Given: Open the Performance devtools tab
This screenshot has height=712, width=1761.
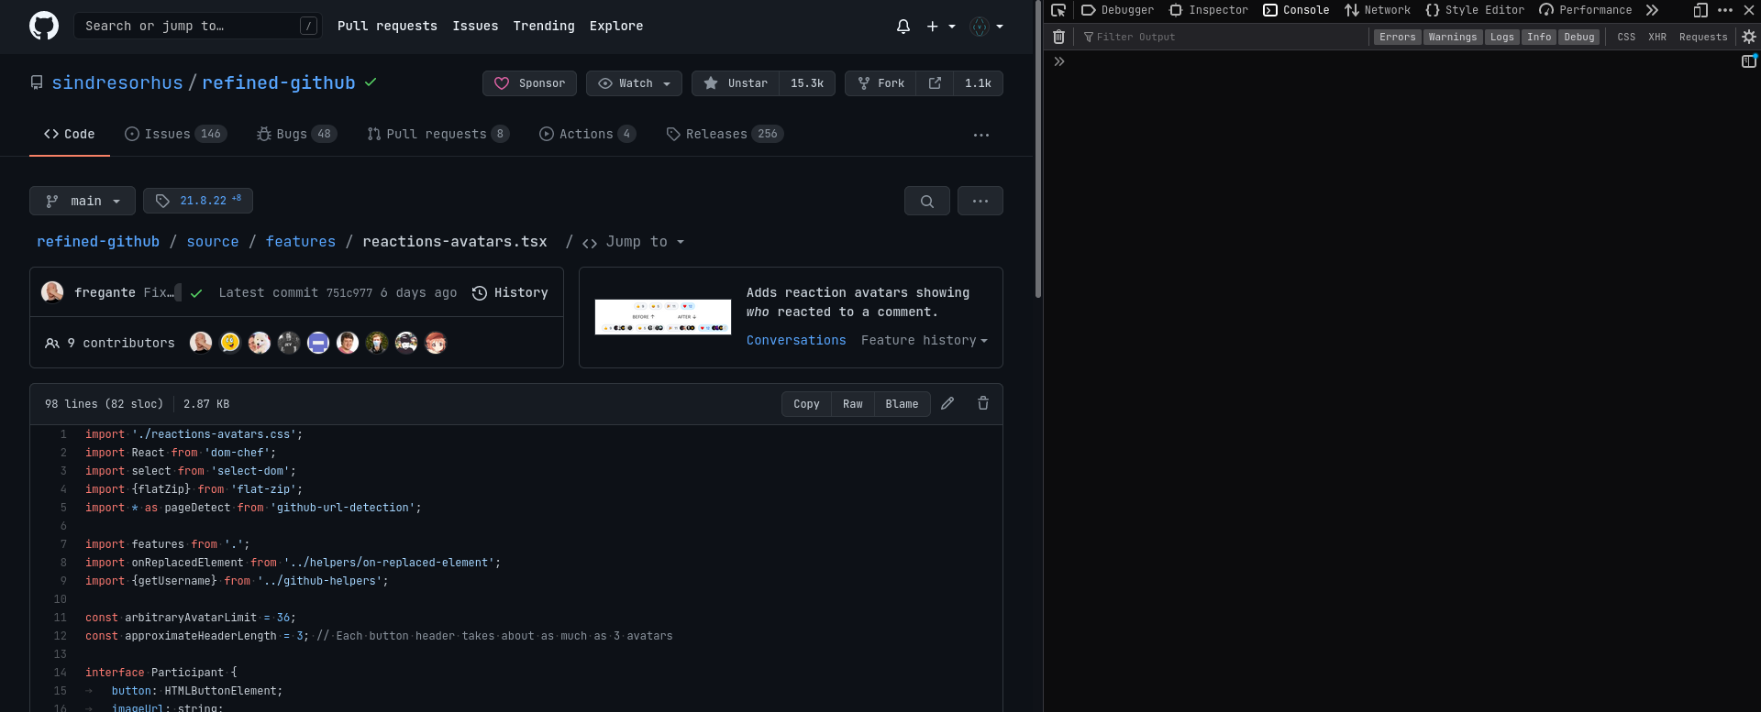Looking at the screenshot, I should (x=1586, y=10).
